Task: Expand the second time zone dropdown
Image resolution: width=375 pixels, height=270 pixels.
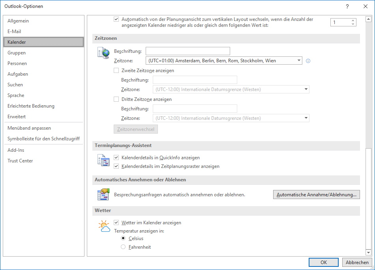Action: coord(306,89)
